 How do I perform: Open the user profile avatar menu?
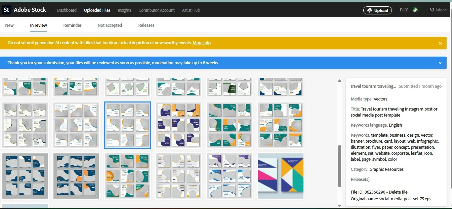point(415,10)
